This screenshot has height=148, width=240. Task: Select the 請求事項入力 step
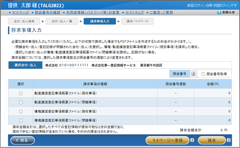click(x=100, y=21)
